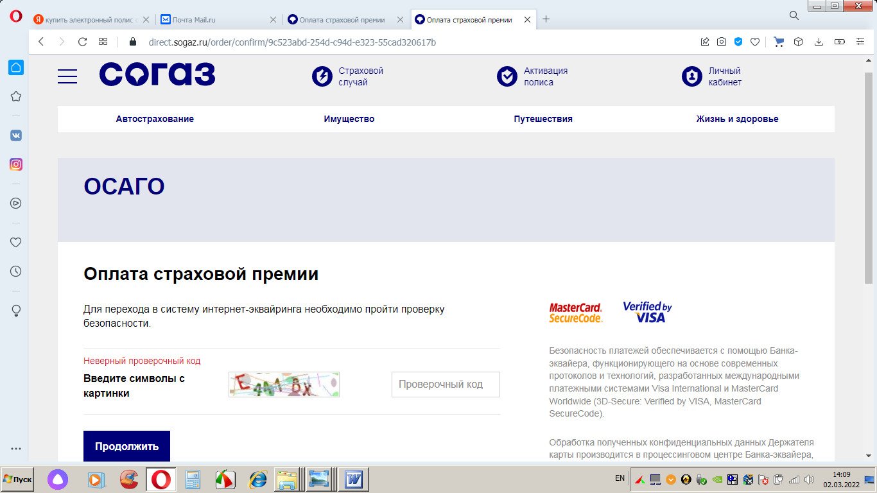This screenshot has width=877, height=493.
Task: Open Личный кабинет link
Action: (x=711, y=76)
